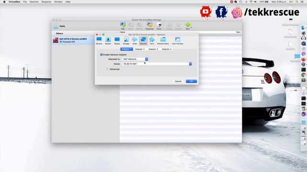Open the Storage settings section
The width and height of the screenshot is (307, 172).
(126, 41)
